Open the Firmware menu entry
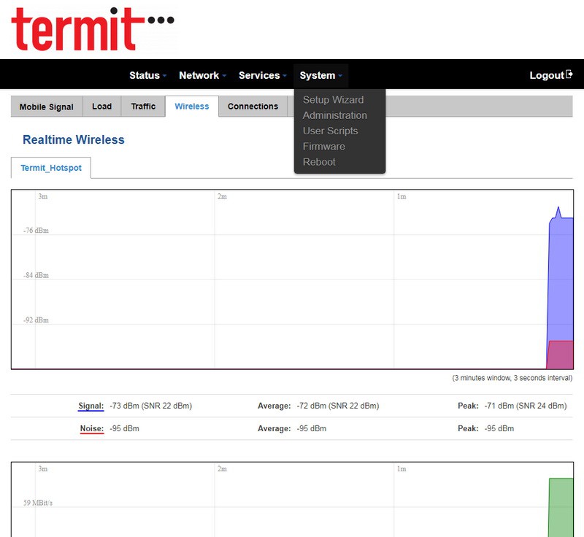 tap(323, 146)
